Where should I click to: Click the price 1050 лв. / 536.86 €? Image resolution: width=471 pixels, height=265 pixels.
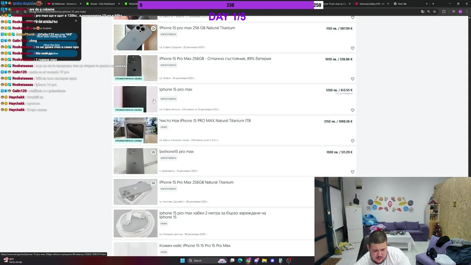[x=339, y=59]
